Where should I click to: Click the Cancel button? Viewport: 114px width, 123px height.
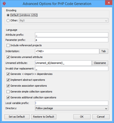click(x=101, y=117)
